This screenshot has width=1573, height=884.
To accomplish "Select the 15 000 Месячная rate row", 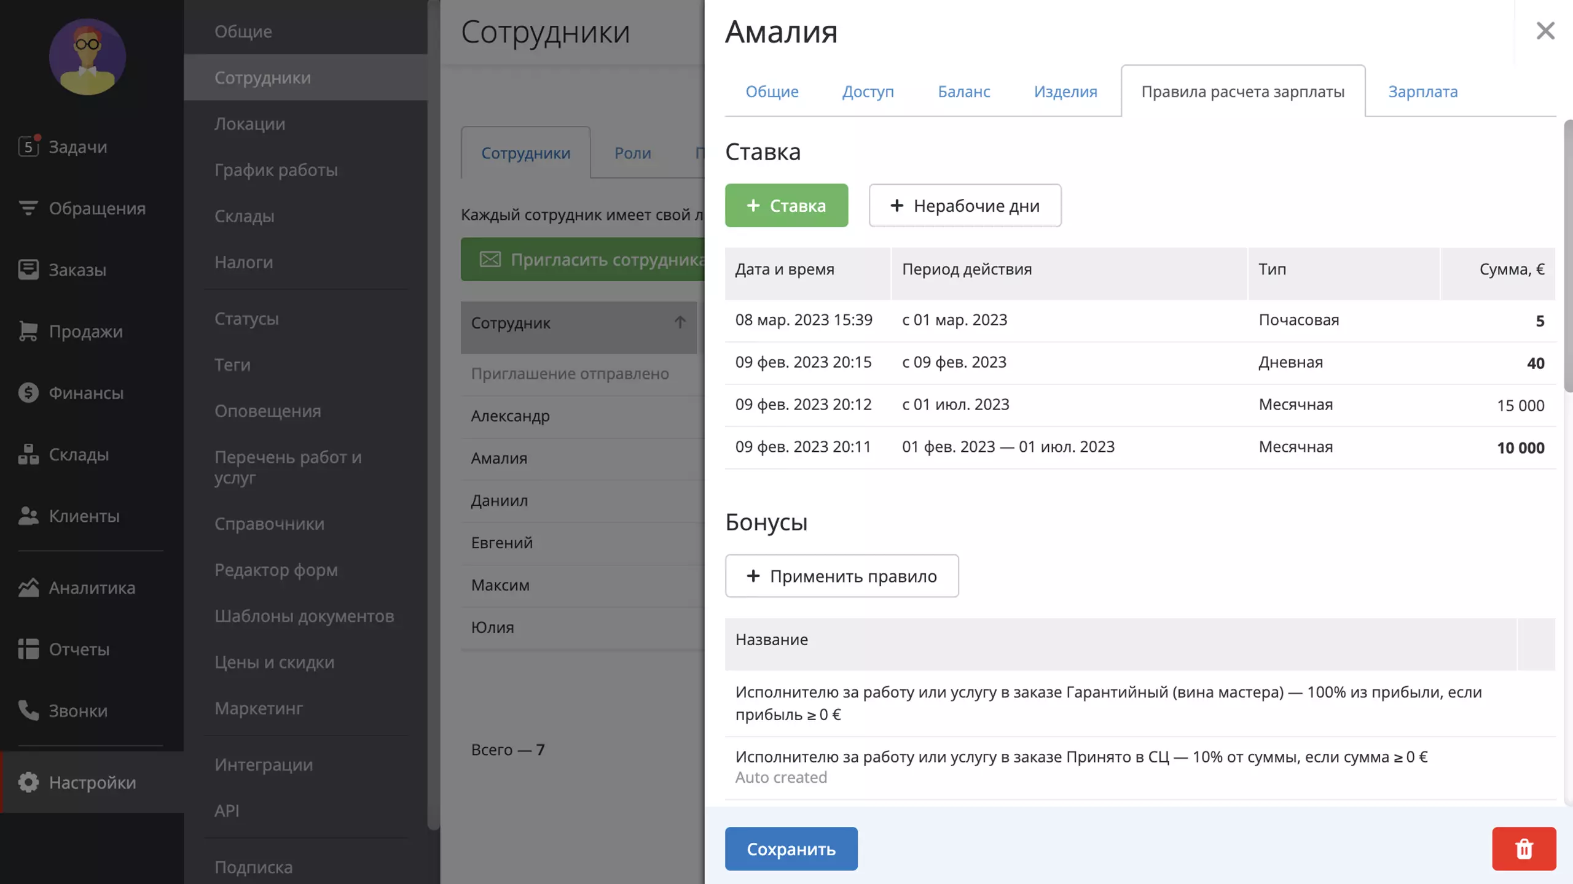I will coord(1140,405).
